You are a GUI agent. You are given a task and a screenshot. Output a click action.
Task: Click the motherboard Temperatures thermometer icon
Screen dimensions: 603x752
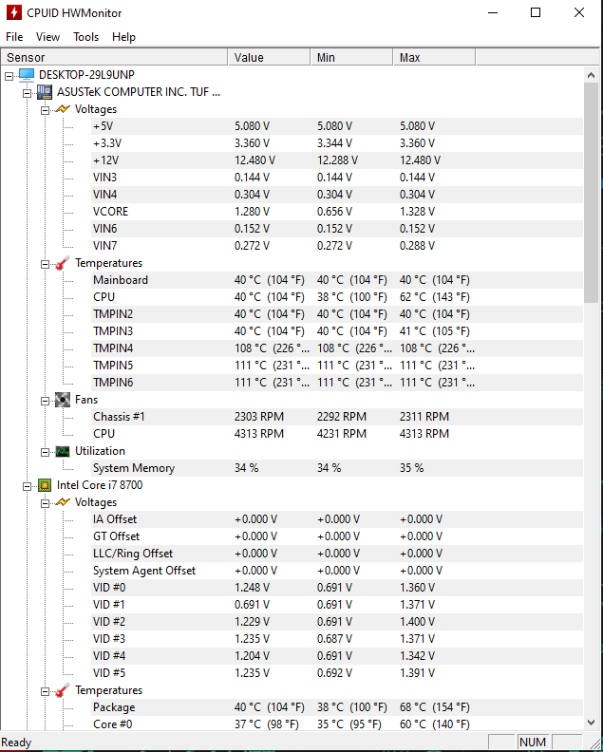click(x=63, y=263)
